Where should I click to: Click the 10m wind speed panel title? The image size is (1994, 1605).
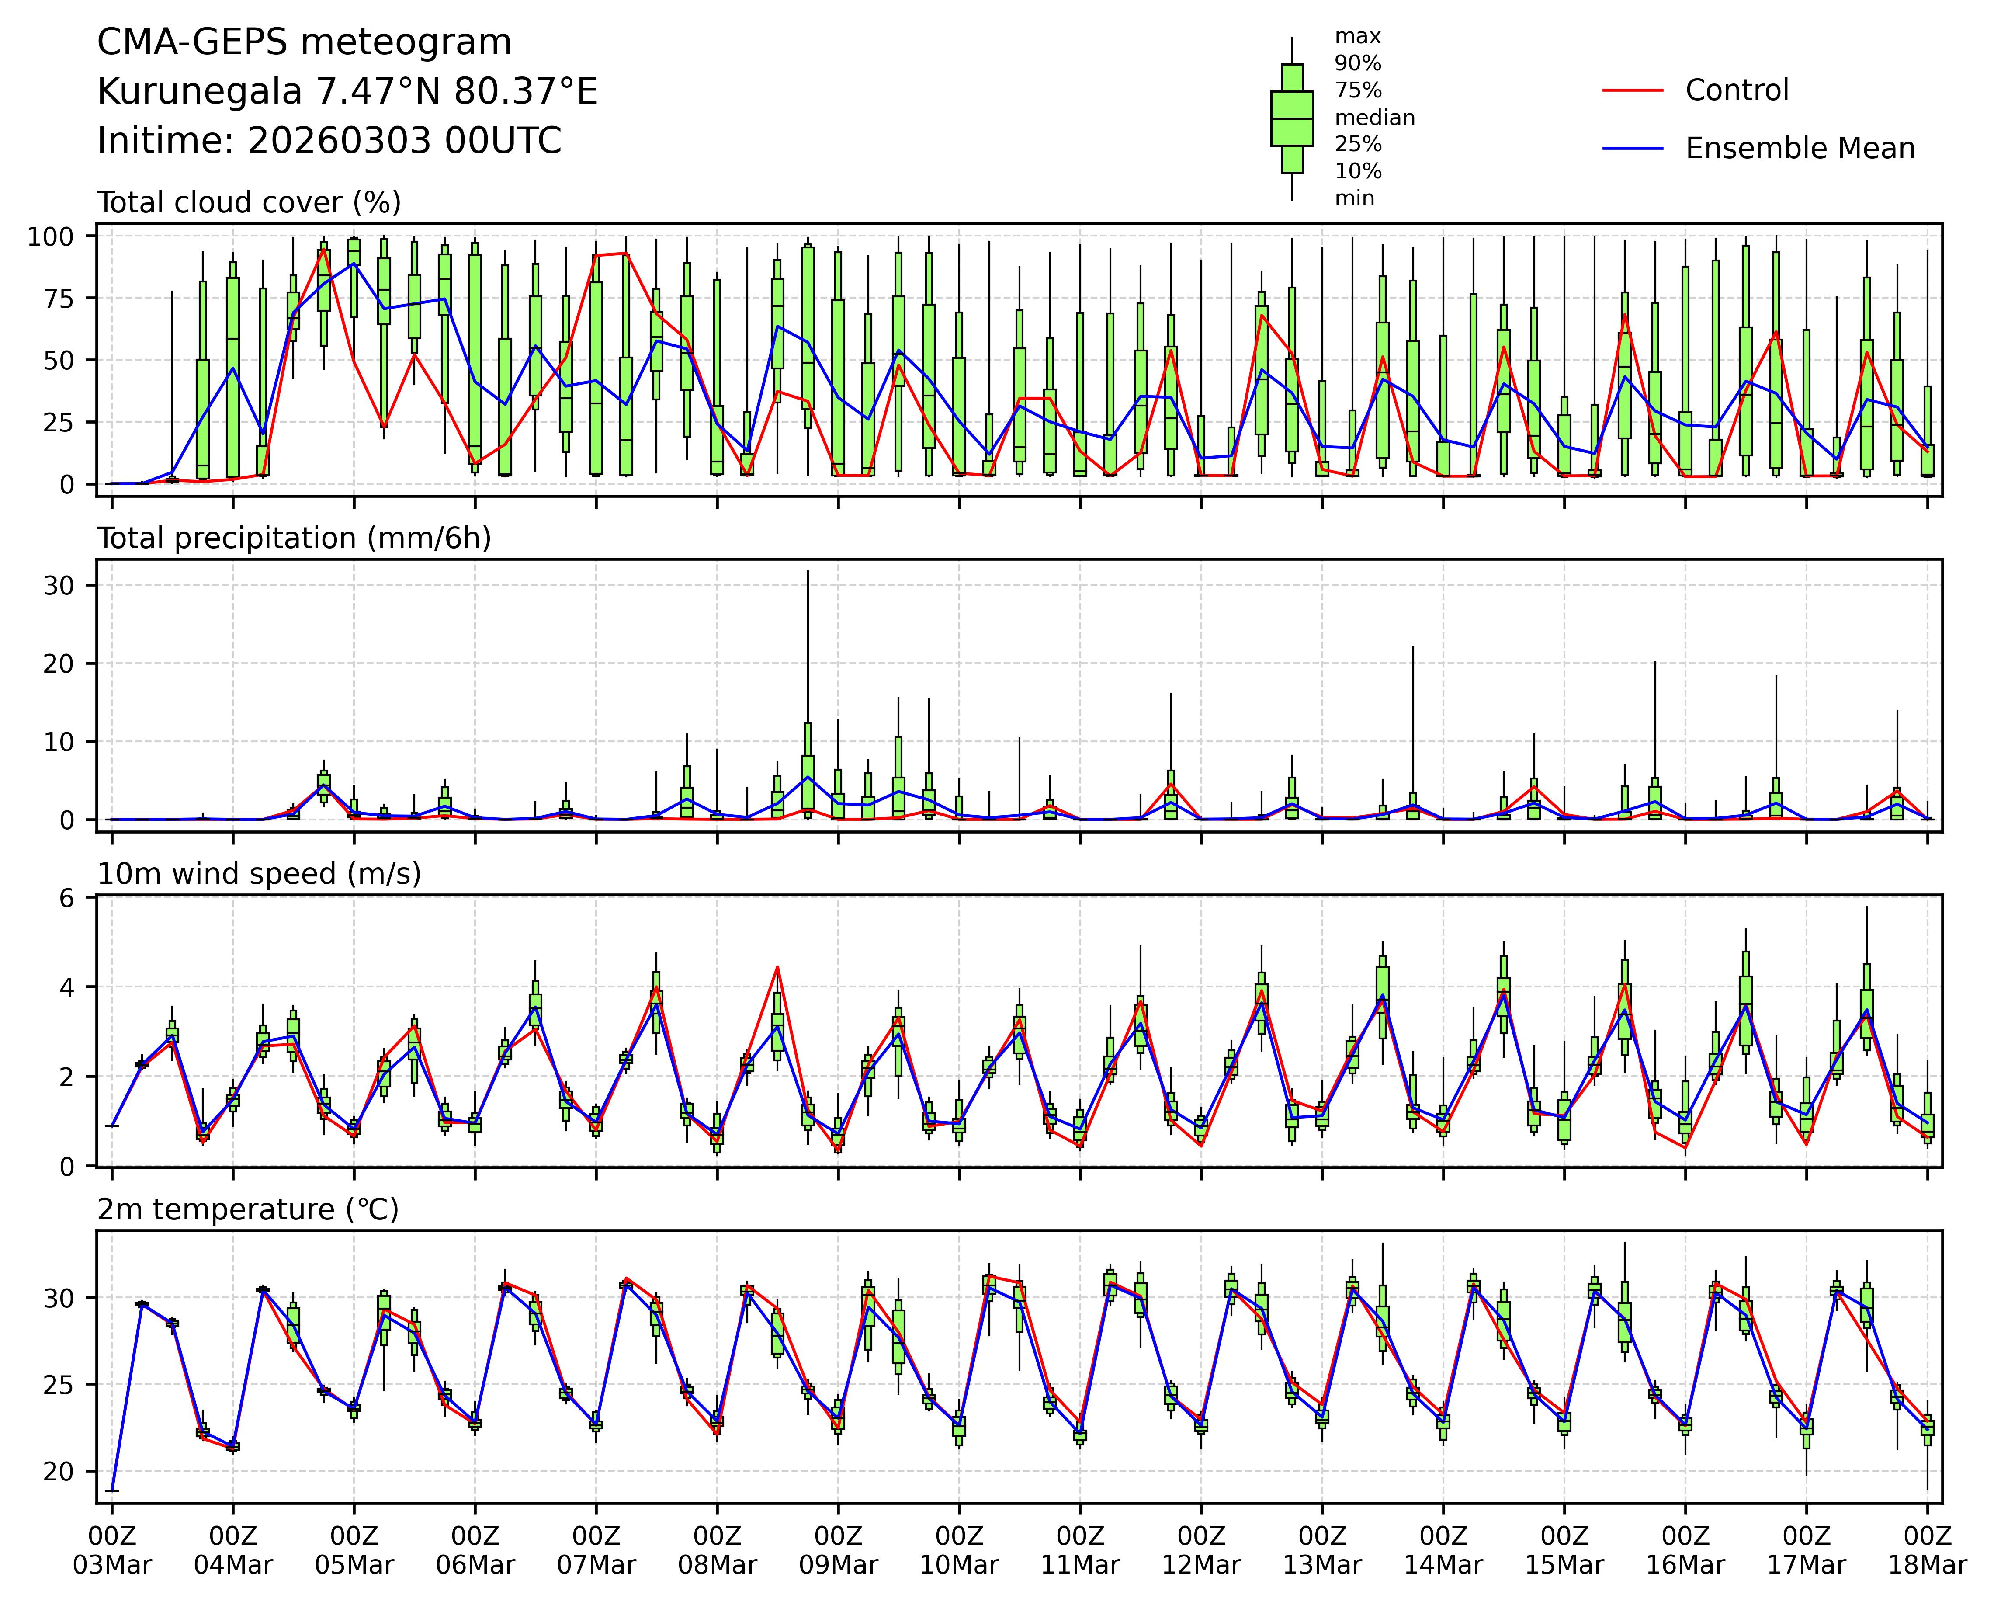tap(259, 874)
